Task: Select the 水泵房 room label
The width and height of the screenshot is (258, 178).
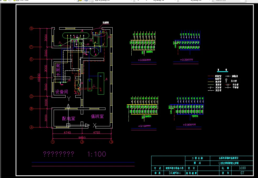Action: pos(58,70)
